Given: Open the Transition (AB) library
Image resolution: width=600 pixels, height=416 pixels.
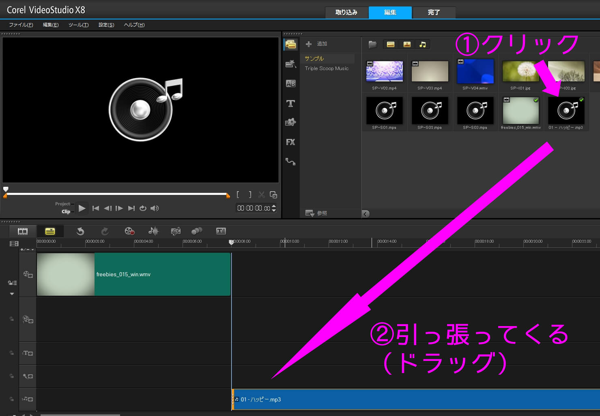Looking at the screenshot, I should 290,83.
